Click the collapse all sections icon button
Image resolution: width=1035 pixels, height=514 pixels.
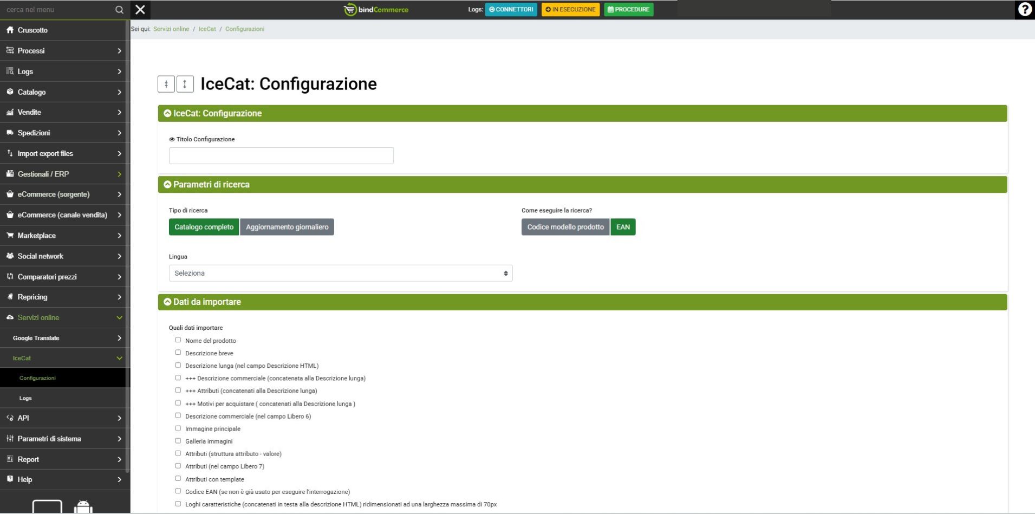166,84
